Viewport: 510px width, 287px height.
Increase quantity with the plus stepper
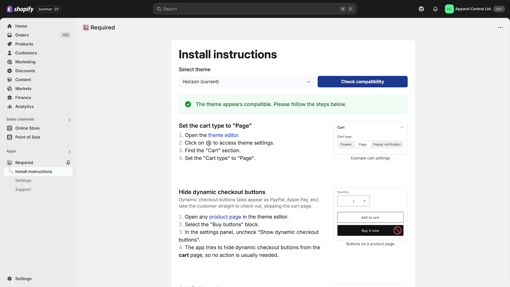click(364, 201)
